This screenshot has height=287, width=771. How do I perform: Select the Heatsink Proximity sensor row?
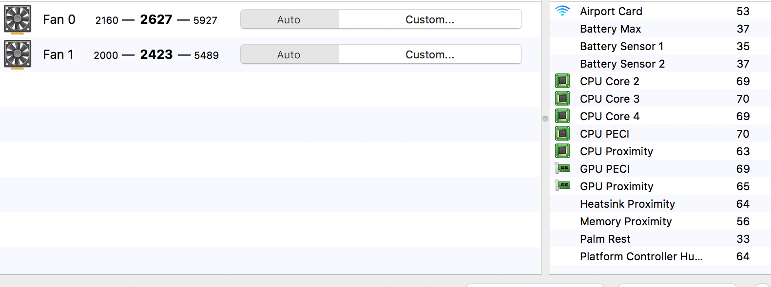[x=660, y=204]
